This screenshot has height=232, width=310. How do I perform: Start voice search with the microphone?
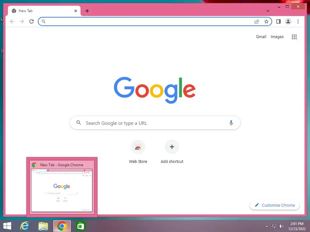tap(231, 123)
